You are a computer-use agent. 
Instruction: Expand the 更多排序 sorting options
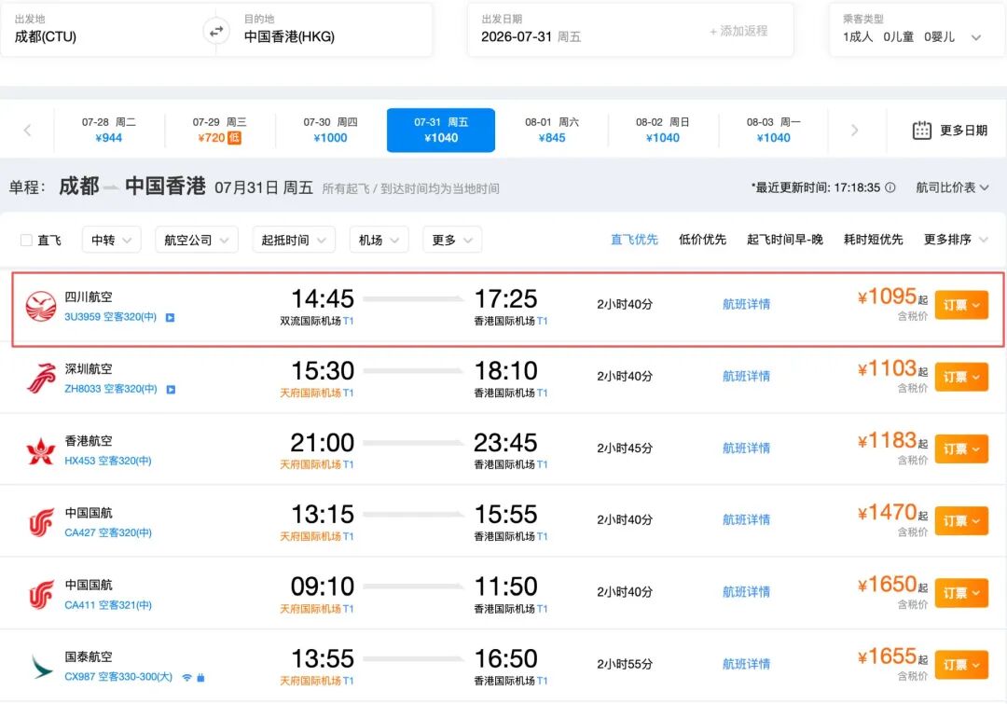[955, 240]
